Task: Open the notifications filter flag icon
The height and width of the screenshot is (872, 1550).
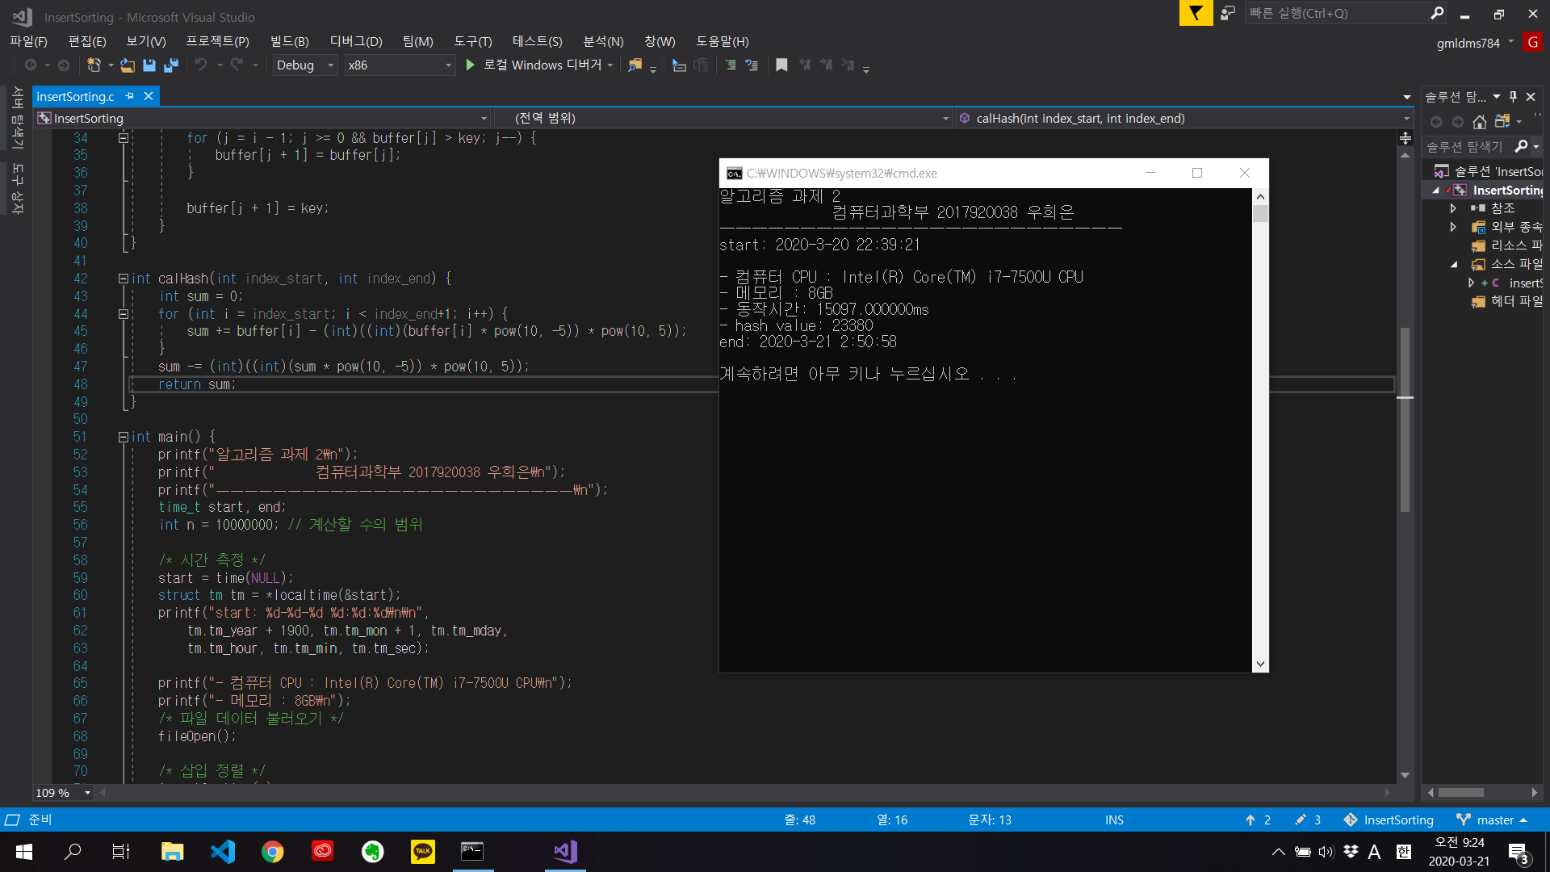Action: [1196, 13]
